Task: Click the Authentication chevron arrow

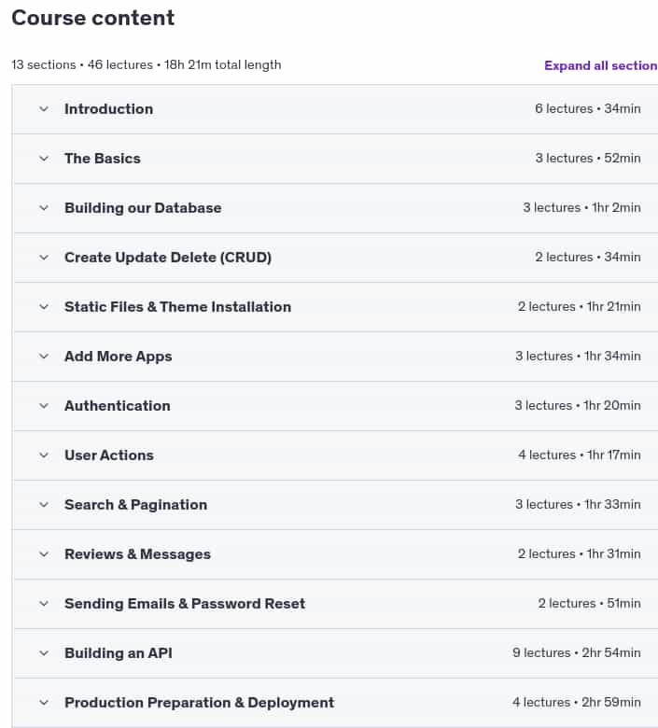Action: (44, 406)
